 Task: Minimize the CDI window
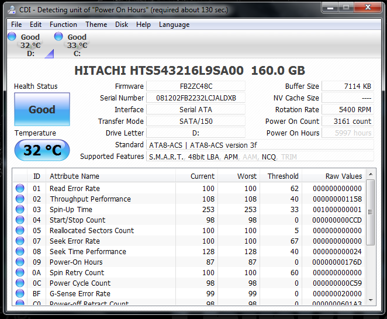coord(330,8)
